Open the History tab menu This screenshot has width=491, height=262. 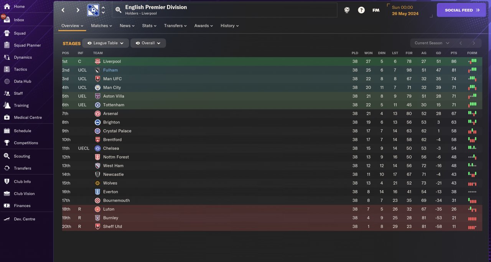(x=229, y=26)
